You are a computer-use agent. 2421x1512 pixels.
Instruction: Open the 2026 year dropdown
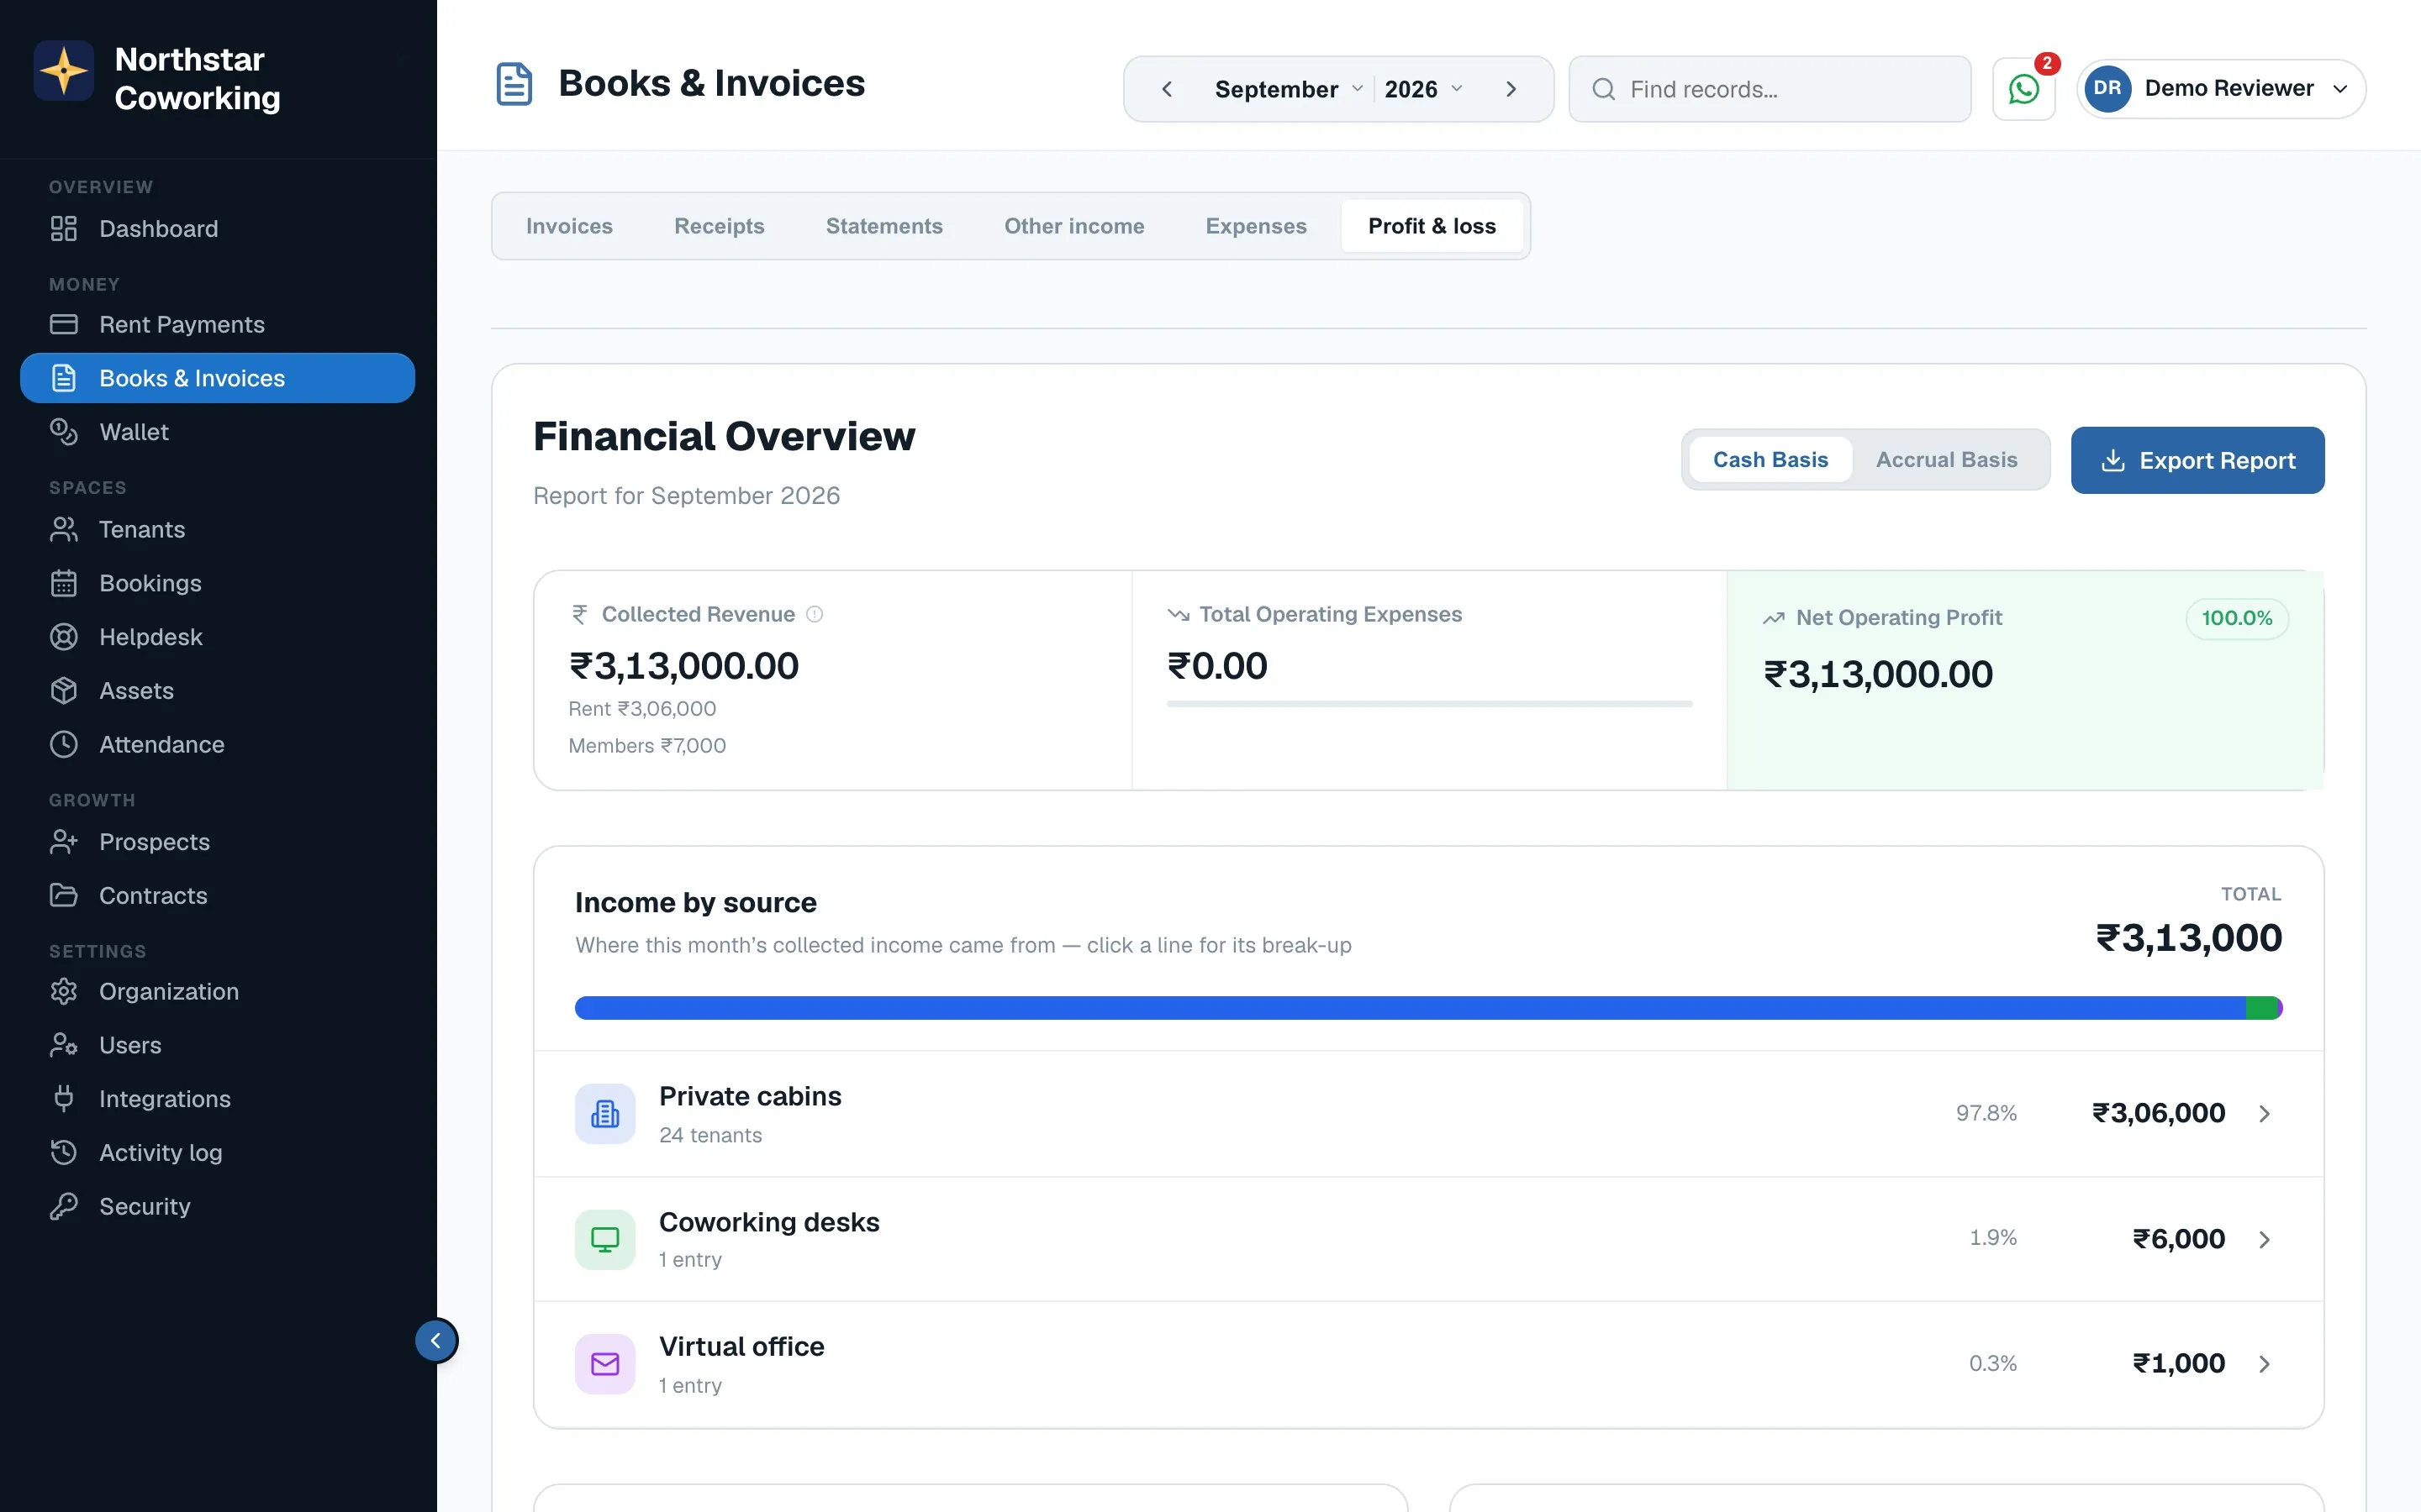click(x=1423, y=89)
